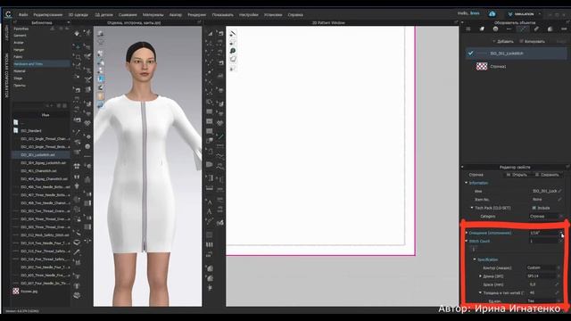Select the first 2D pattern toolbar arrow tool
This screenshot has height=321, width=571.
click(210, 34)
